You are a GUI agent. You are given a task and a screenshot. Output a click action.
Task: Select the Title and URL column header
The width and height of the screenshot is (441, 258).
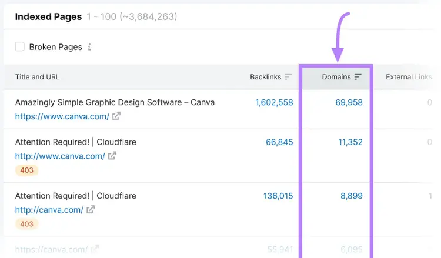(x=37, y=77)
